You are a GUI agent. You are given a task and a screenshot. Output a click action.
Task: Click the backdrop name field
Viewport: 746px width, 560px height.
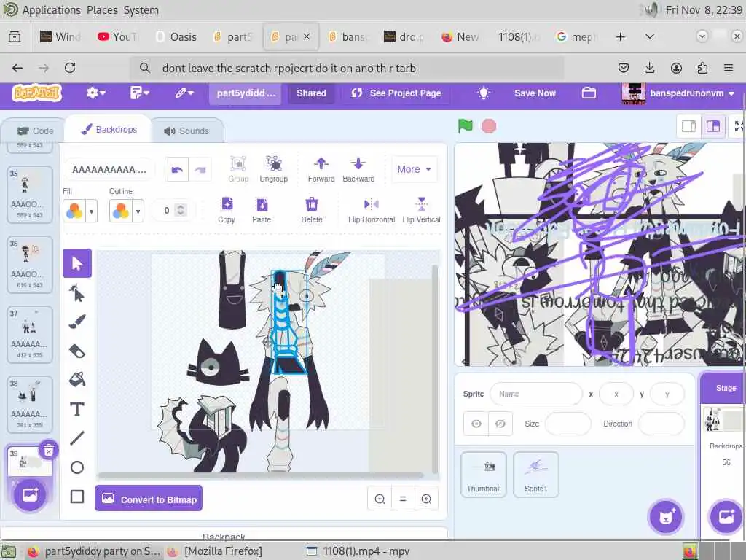[109, 169]
